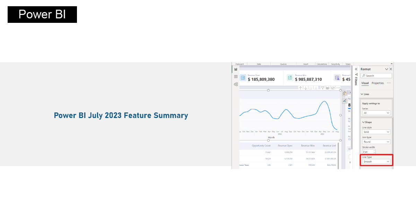416x218 pixels.
Task: Open Focus mode for the line chart
Action: [x=333, y=88]
